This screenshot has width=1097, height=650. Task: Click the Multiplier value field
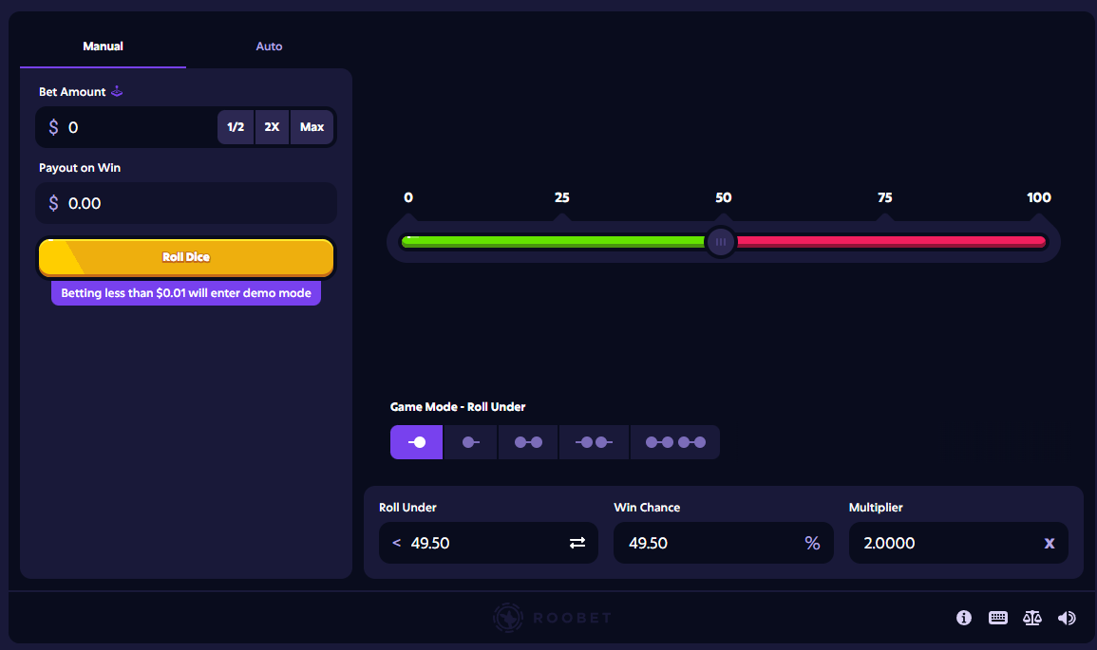[958, 543]
